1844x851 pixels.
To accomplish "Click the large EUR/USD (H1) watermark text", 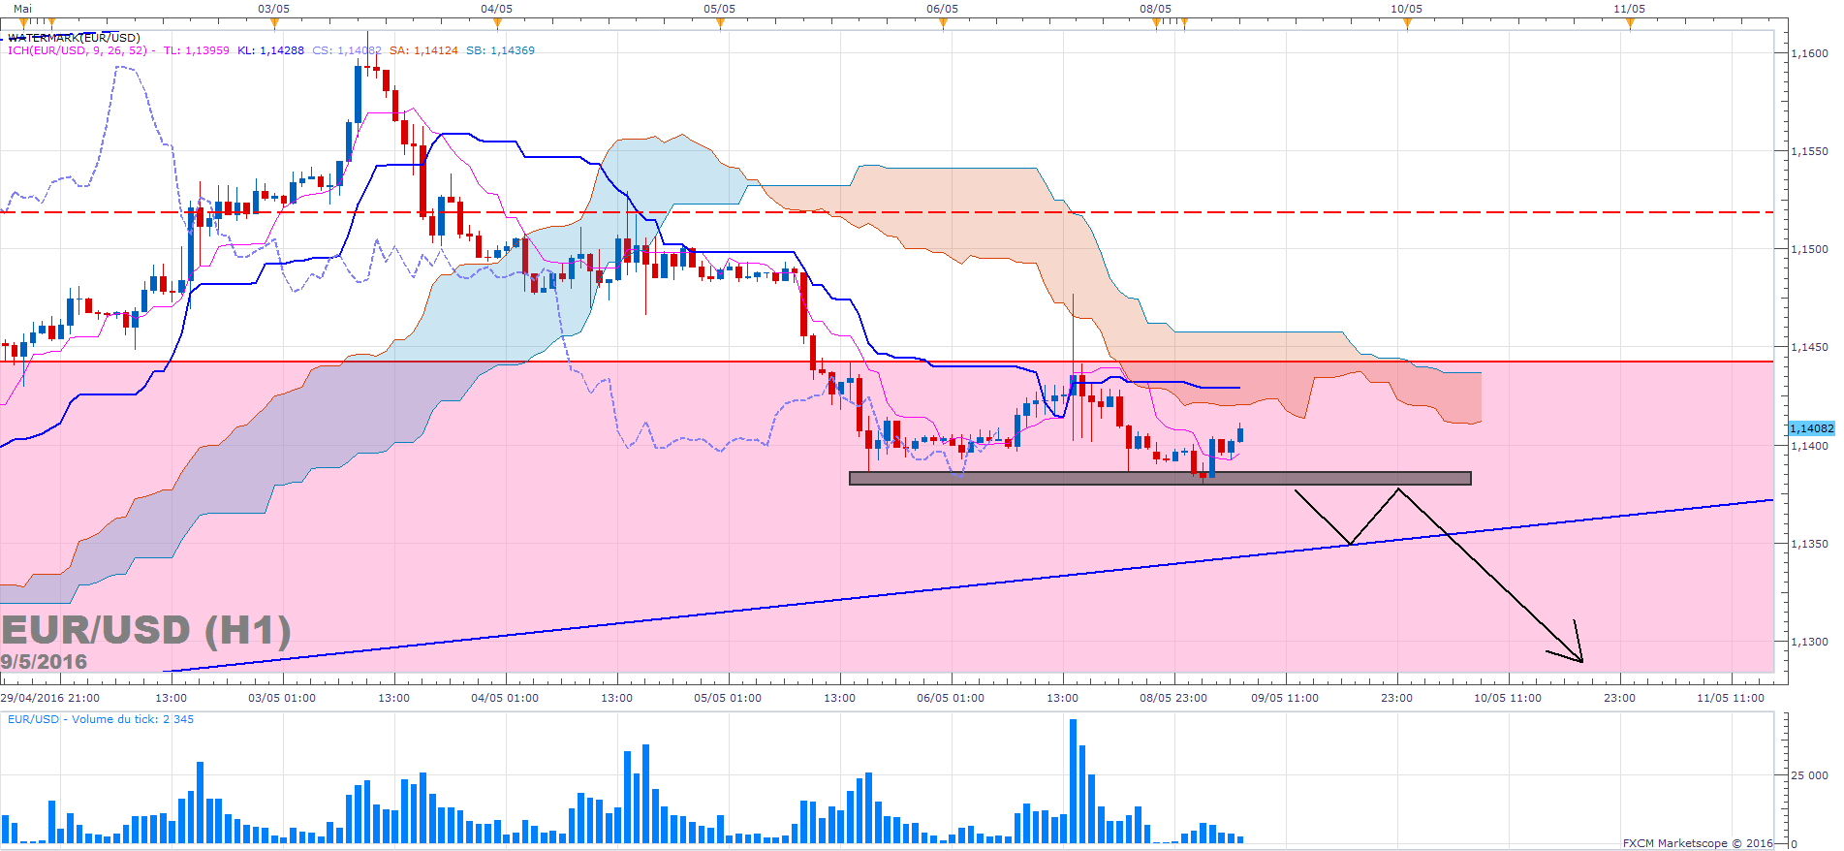I will click(145, 631).
